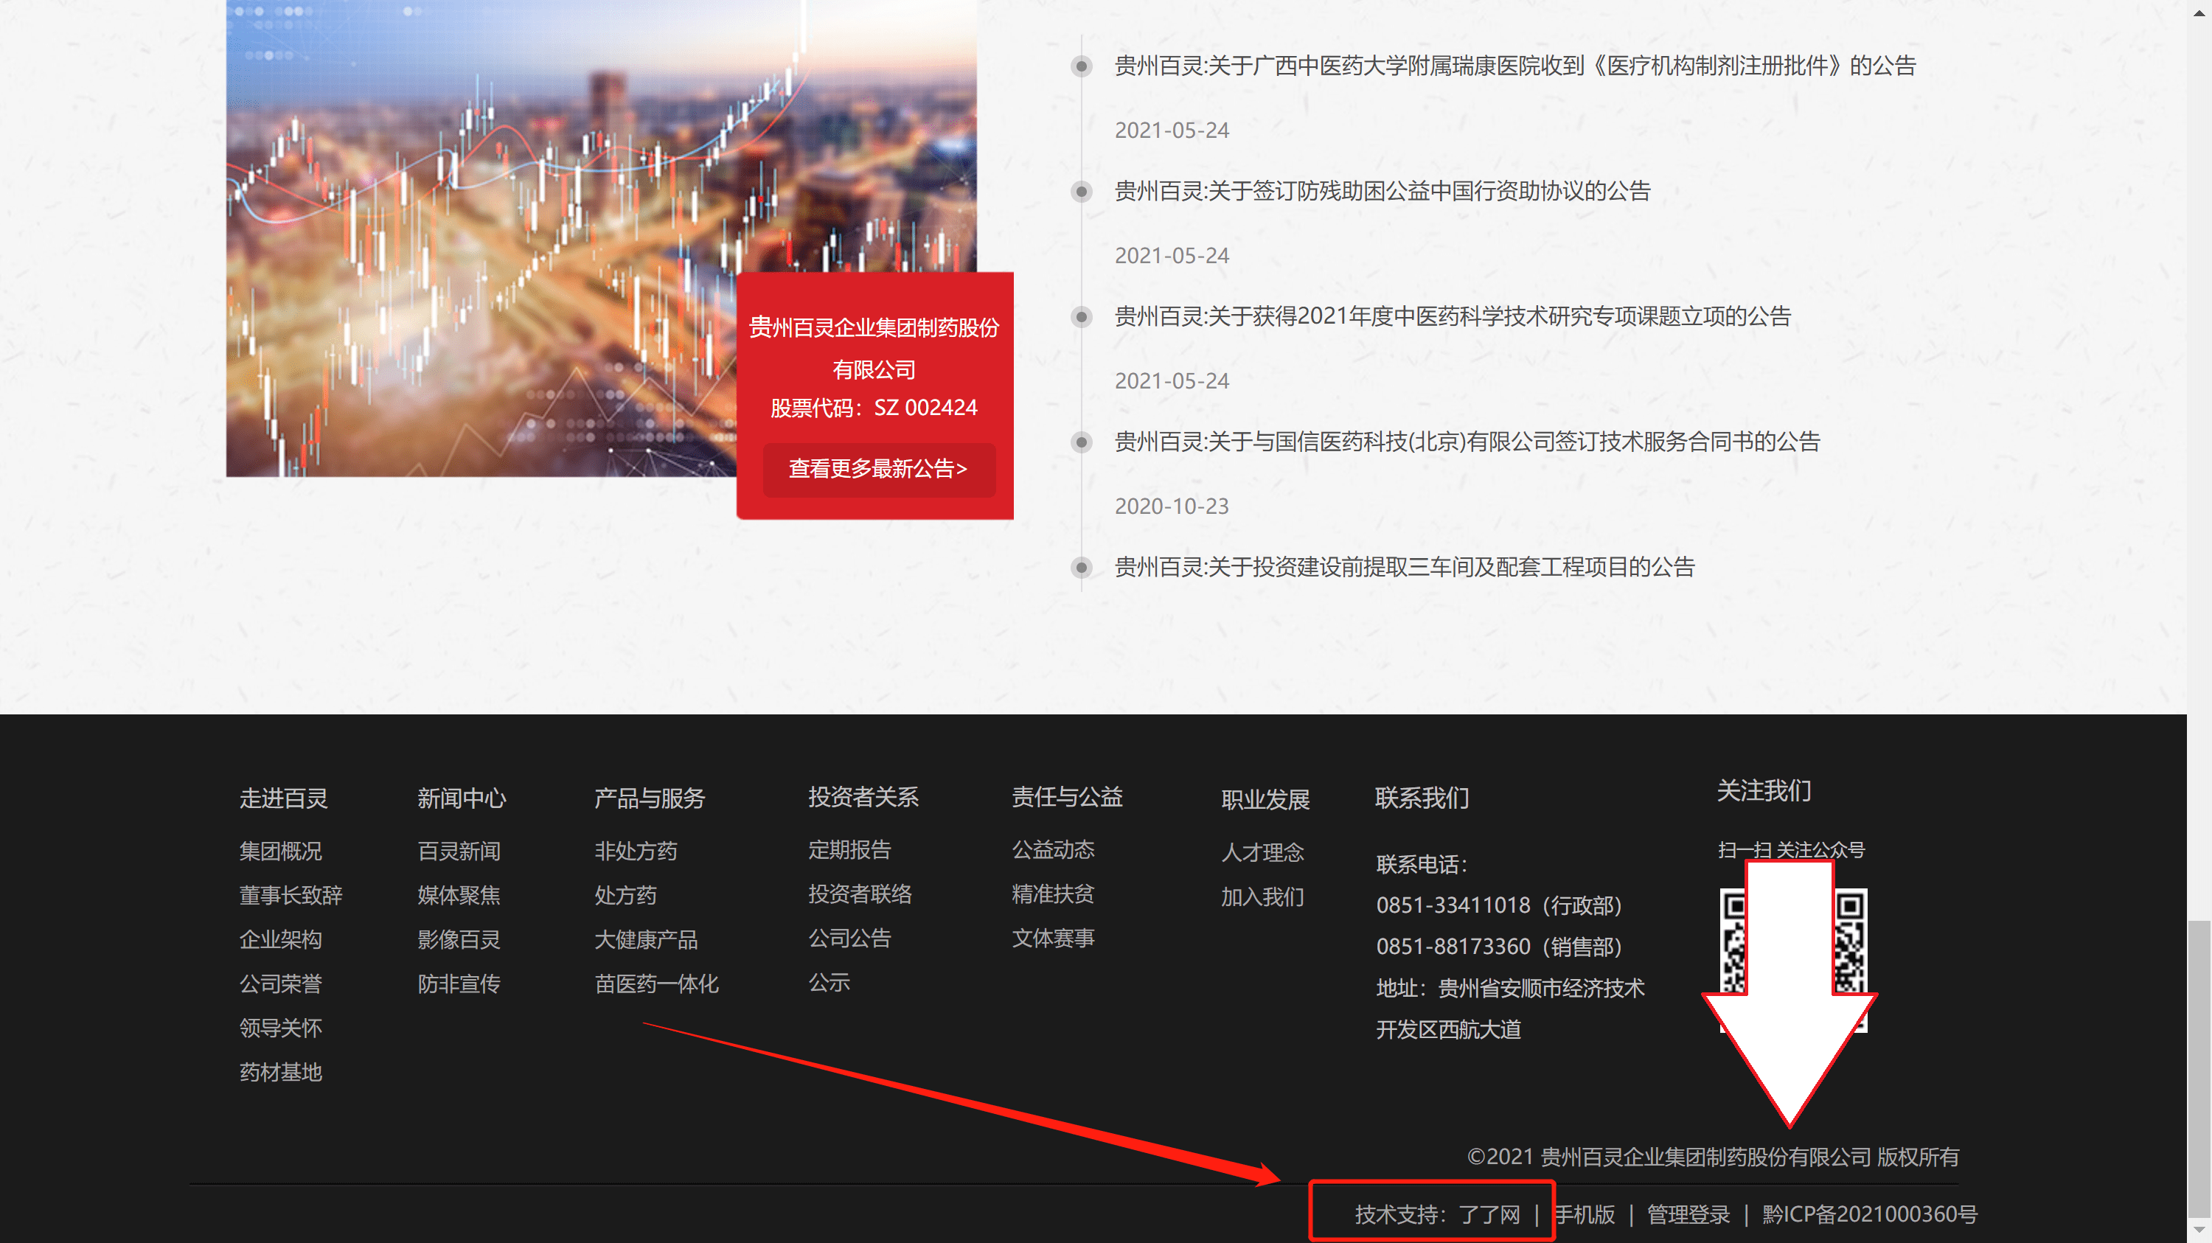The height and width of the screenshot is (1243, 2212).
Task: Open the Guangxi hospital registration approval announcement
Action: coord(1514,66)
